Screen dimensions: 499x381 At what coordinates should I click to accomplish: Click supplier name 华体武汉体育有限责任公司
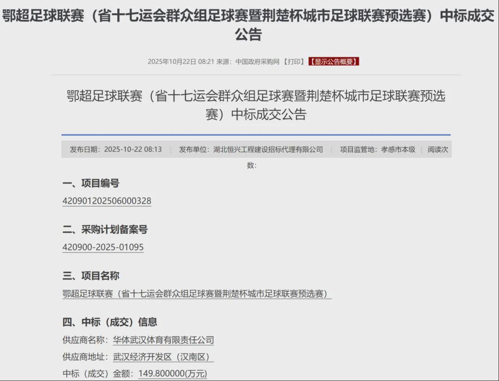click(164, 340)
